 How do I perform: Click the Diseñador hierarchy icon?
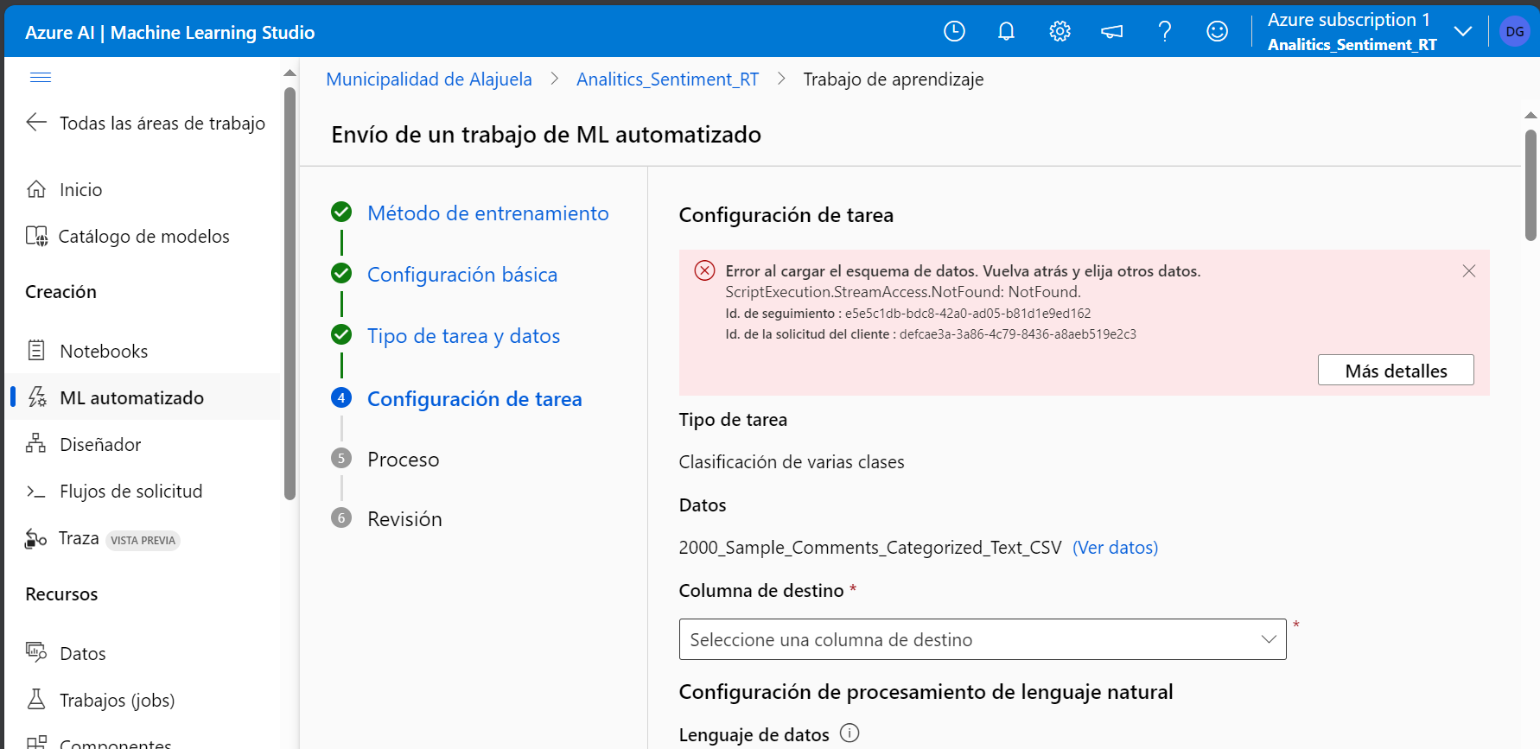36,444
